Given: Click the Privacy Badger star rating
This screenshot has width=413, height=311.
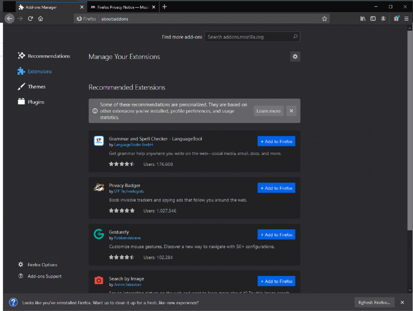Looking at the screenshot, I should [122, 211].
